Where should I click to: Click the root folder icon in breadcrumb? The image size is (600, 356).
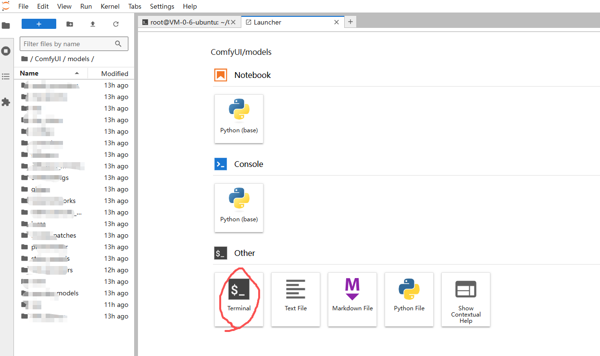[25, 59]
